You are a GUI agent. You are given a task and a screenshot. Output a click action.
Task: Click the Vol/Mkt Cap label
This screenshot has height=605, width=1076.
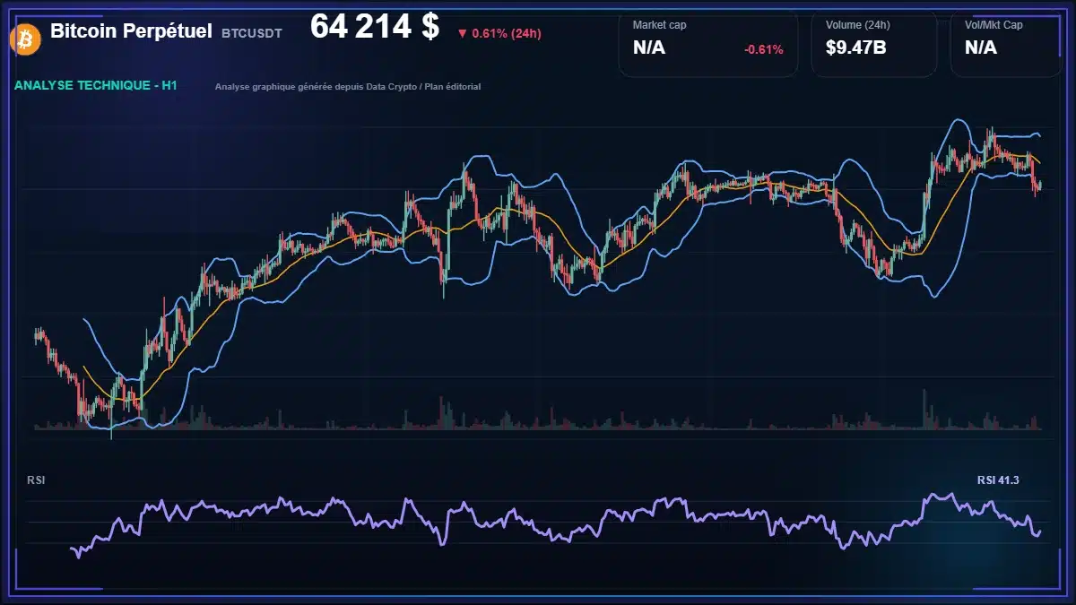click(x=994, y=25)
